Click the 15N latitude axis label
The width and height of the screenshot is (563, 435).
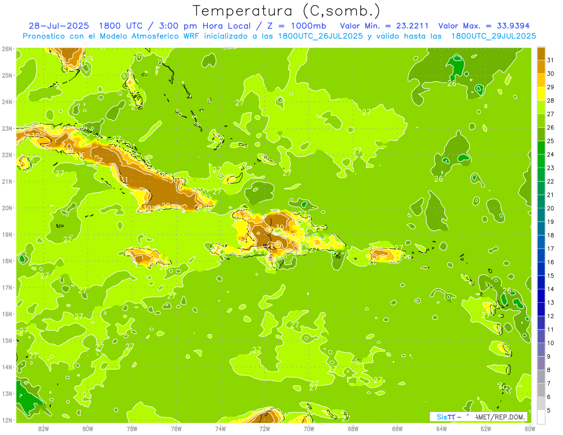pyautogui.click(x=7, y=340)
